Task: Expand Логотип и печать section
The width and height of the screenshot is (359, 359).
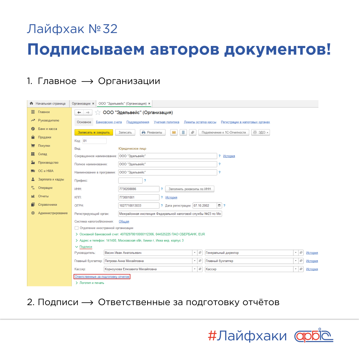Action: tap(77, 283)
